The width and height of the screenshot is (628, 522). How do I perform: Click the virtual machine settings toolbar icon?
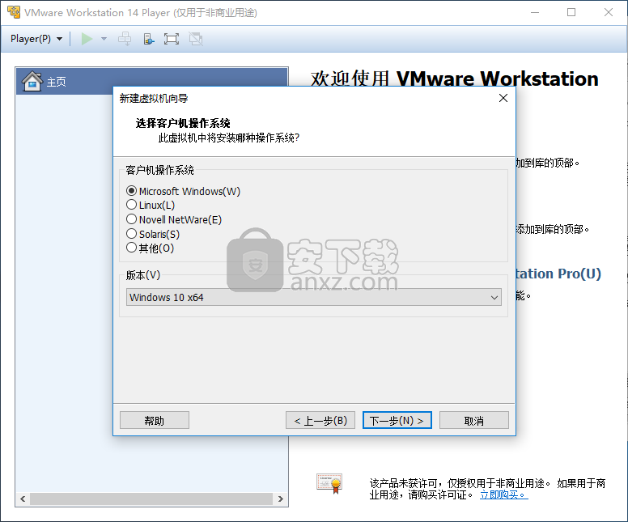tap(149, 39)
